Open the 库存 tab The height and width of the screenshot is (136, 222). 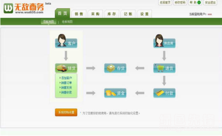112,14
